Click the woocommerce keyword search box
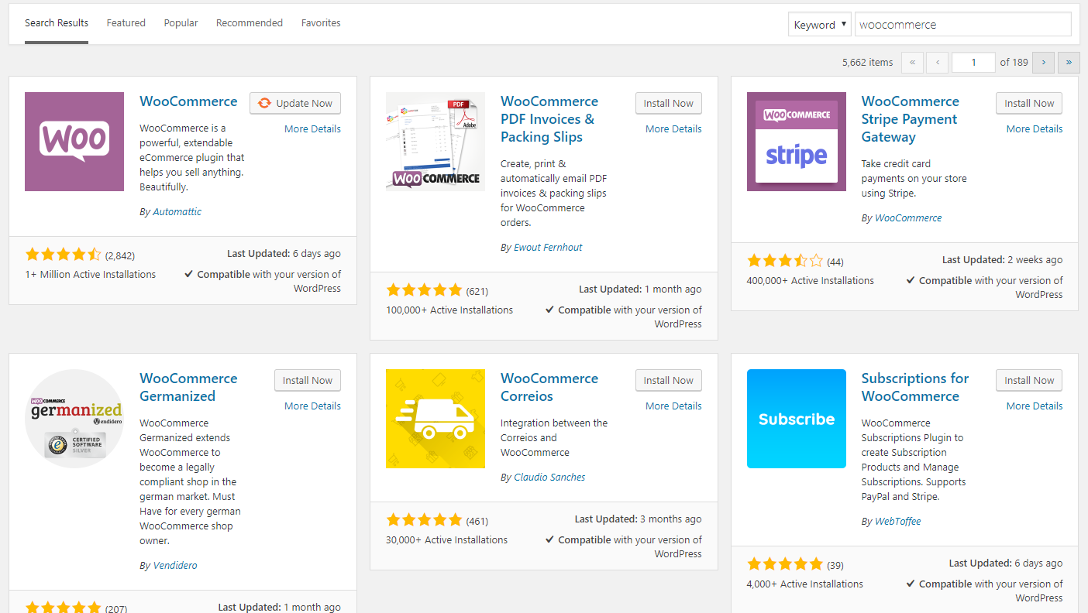The width and height of the screenshot is (1088, 613). [x=962, y=24]
